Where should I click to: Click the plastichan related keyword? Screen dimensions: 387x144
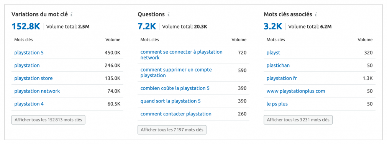(278, 65)
